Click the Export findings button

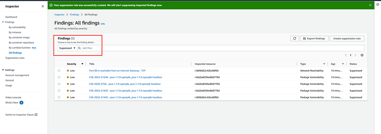pos(314,38)
